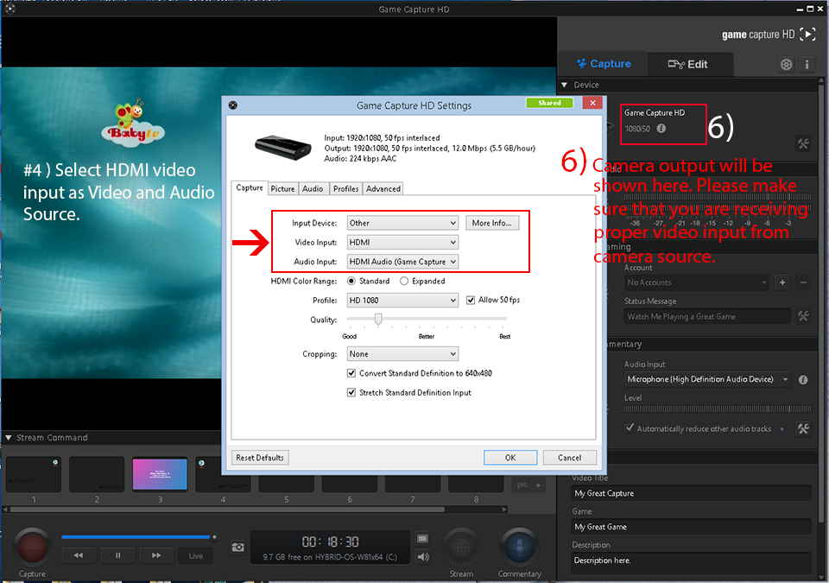
Task: Click the Description input field
Action: coord(691,563)
